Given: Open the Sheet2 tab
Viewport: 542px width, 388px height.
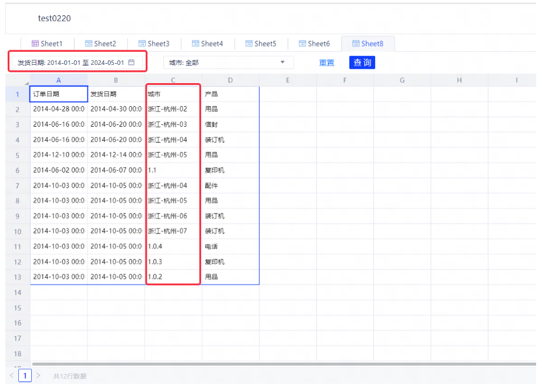Looking at the screenshot, I should click(100, 44).
